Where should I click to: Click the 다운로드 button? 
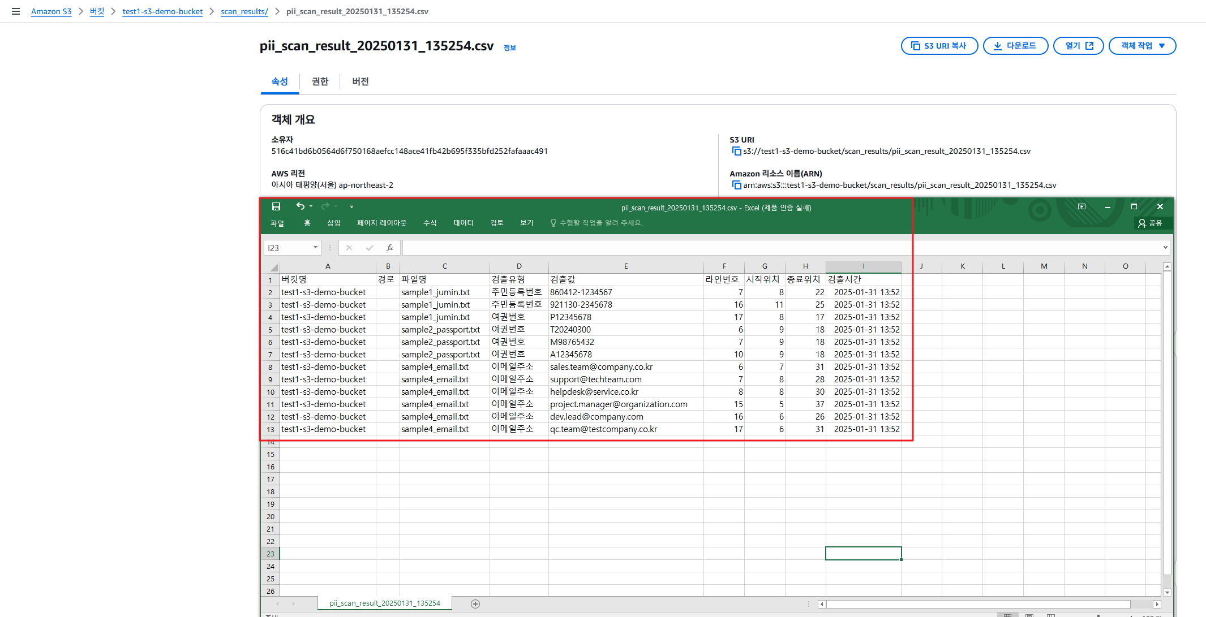(1015, 46)
